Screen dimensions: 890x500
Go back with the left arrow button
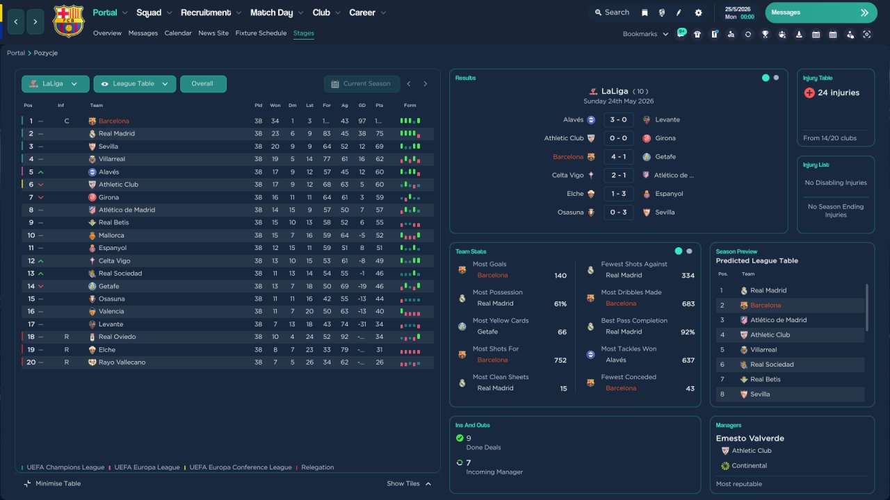tap(15, 22)
